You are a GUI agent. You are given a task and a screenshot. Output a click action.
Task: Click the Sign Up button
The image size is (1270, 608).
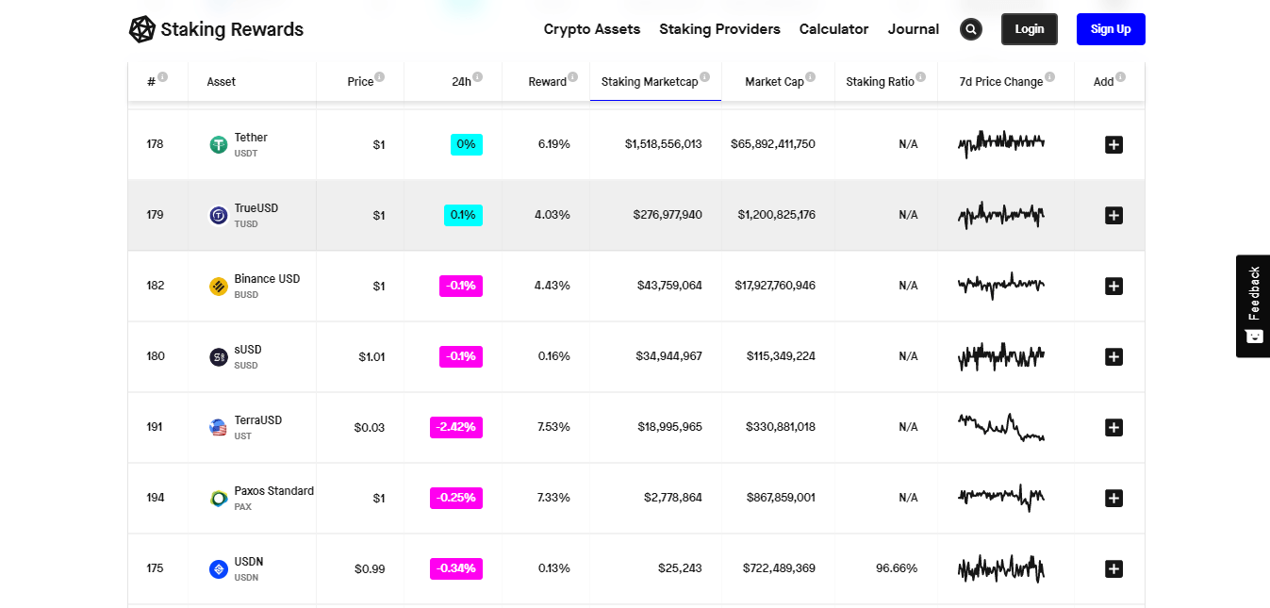[x=1111, y=29]
